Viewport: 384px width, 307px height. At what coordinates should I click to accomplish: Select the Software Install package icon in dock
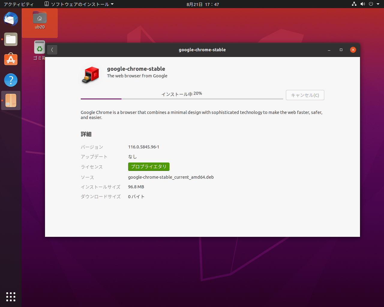pos(11,100)
